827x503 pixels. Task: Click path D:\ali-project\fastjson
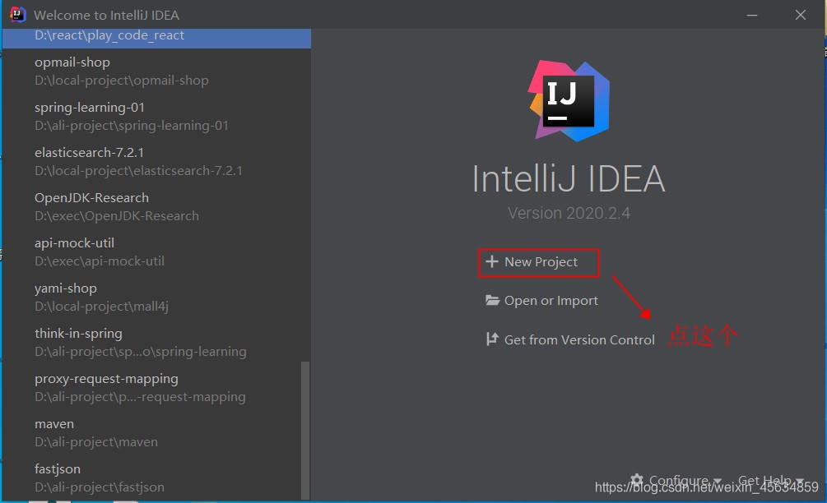click(x=99, y=487)
